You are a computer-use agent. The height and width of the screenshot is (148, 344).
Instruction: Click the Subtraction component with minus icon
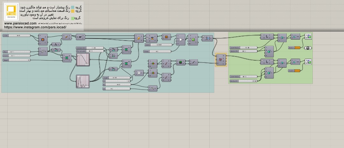139,73
